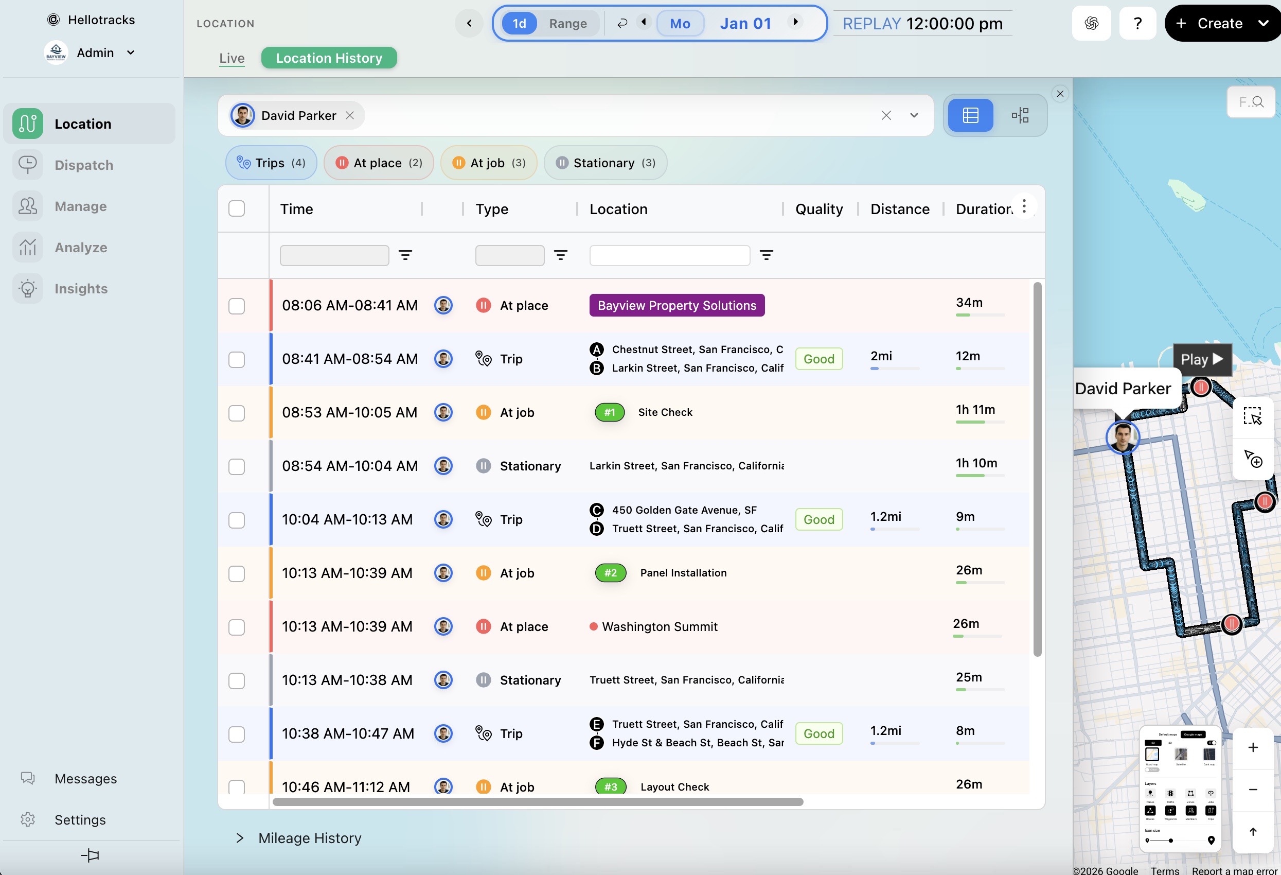The image size is (1281, 875).
Task: Open the Create button dropdown arrow
Action: (x=1264, y=23)
